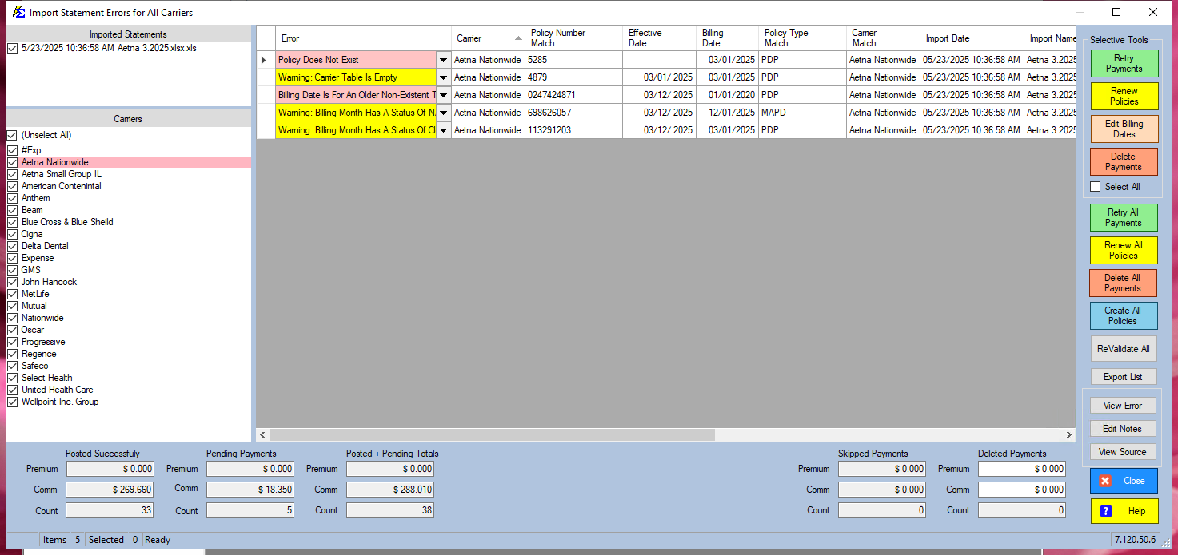Click the row selector arrow on first row
1178x555 pixels.
click(265, 60)
